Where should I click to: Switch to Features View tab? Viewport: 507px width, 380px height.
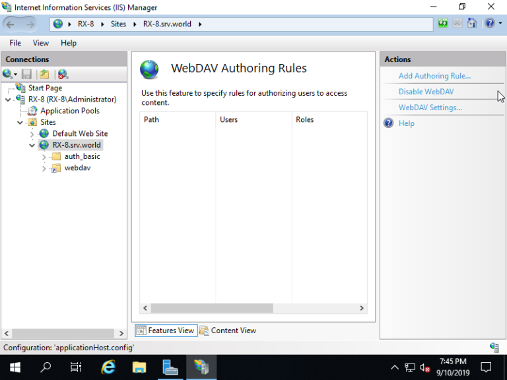click(166, 331)
